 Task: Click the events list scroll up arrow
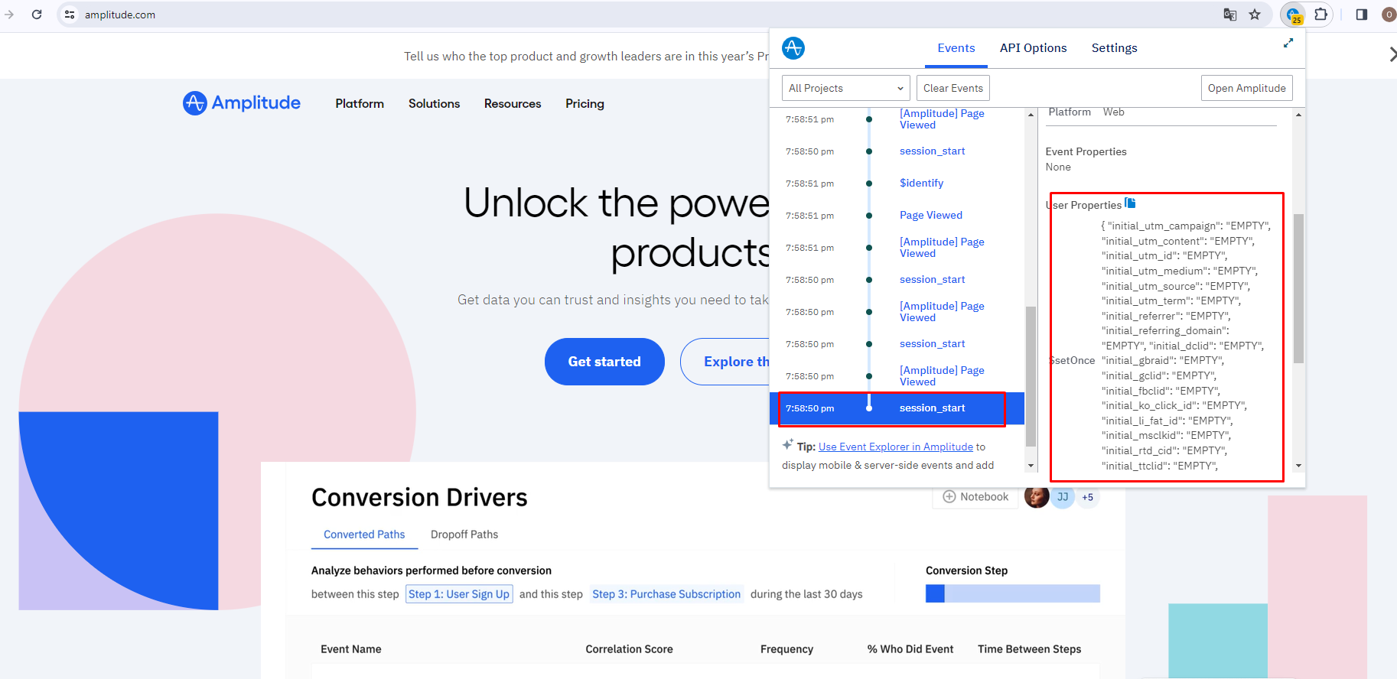[1031, 115]
